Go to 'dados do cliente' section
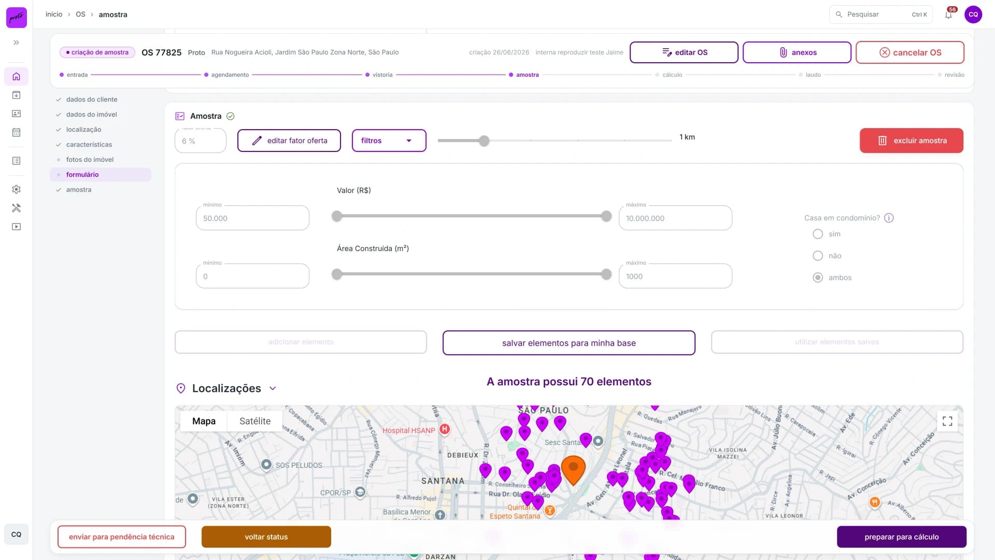The image size is (995, 560). [x=92, y=100]
